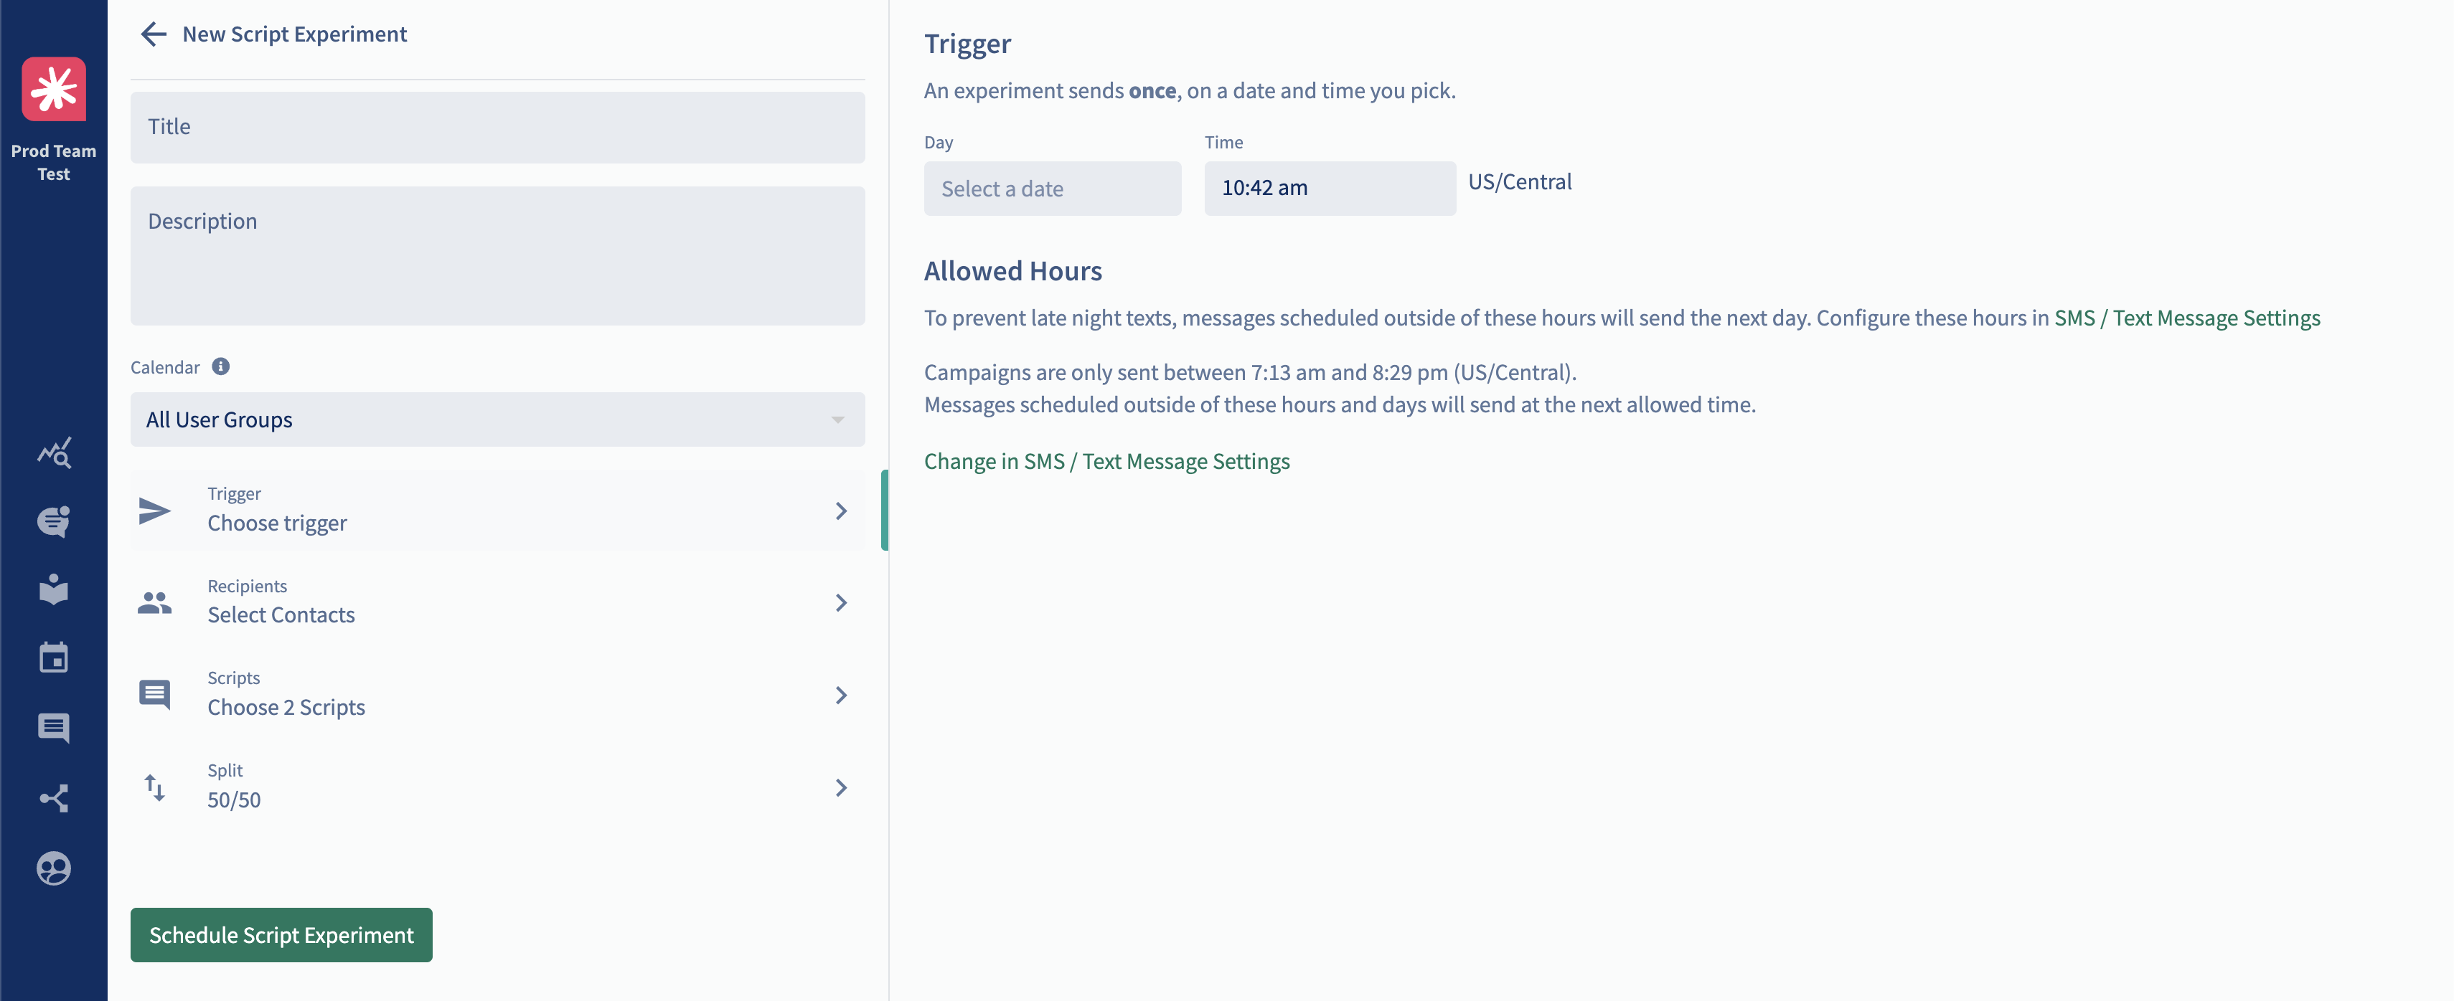Click the back arrow beside New Script Experiment

(154, 34)
